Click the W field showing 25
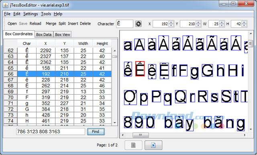Screen dimensions: 257x155 (214, 24)
